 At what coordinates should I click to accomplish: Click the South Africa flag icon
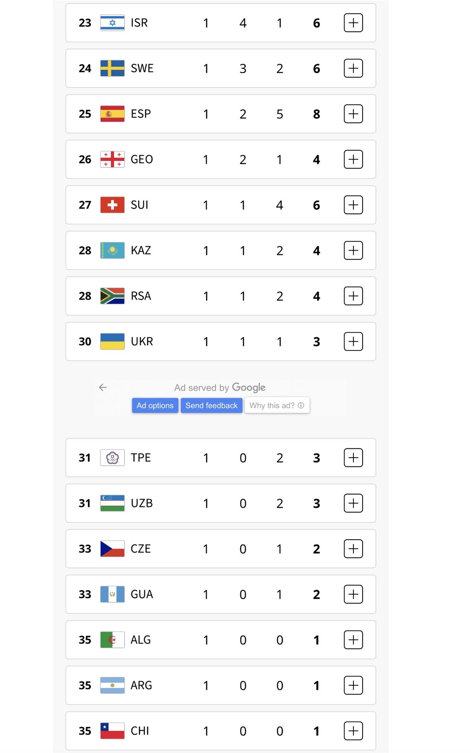[112, 296]
